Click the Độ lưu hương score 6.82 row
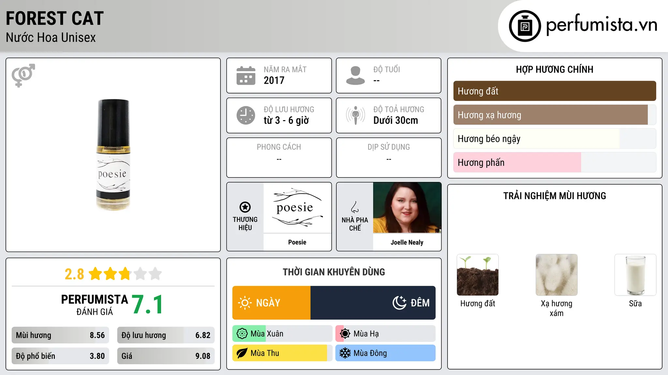668x375 pixels. [166, 335]
